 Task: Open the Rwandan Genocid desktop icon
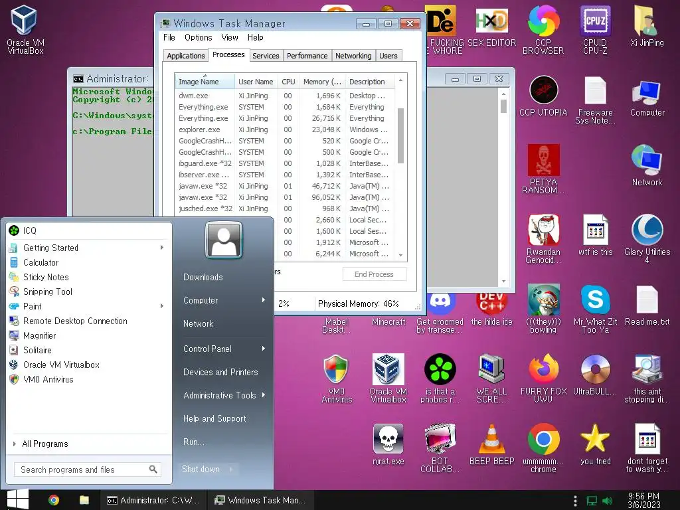[543, 238]
